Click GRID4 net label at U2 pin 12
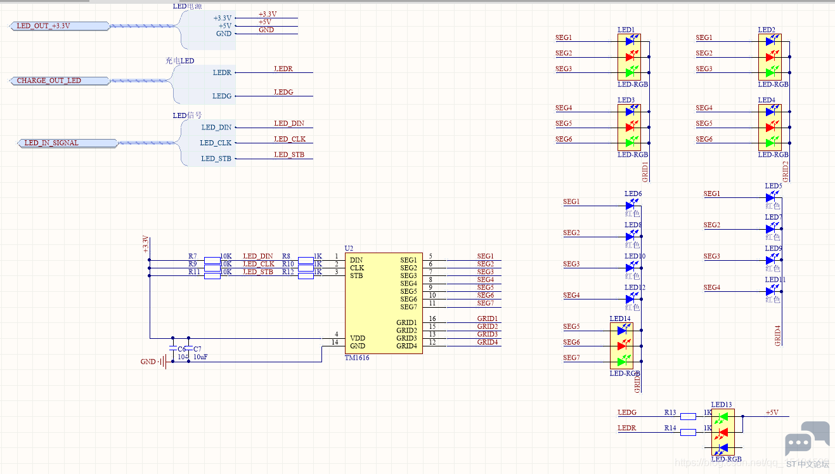The width and height of the screenshot is (835, 474). pyautogui.click(x=488, y=342)
